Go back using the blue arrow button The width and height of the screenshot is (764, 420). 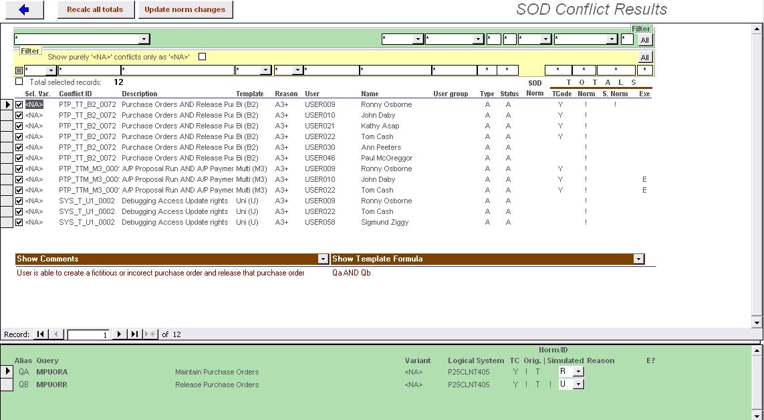click(x=24, y=9)
